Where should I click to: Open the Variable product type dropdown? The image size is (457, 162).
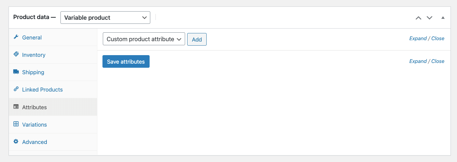105,18
